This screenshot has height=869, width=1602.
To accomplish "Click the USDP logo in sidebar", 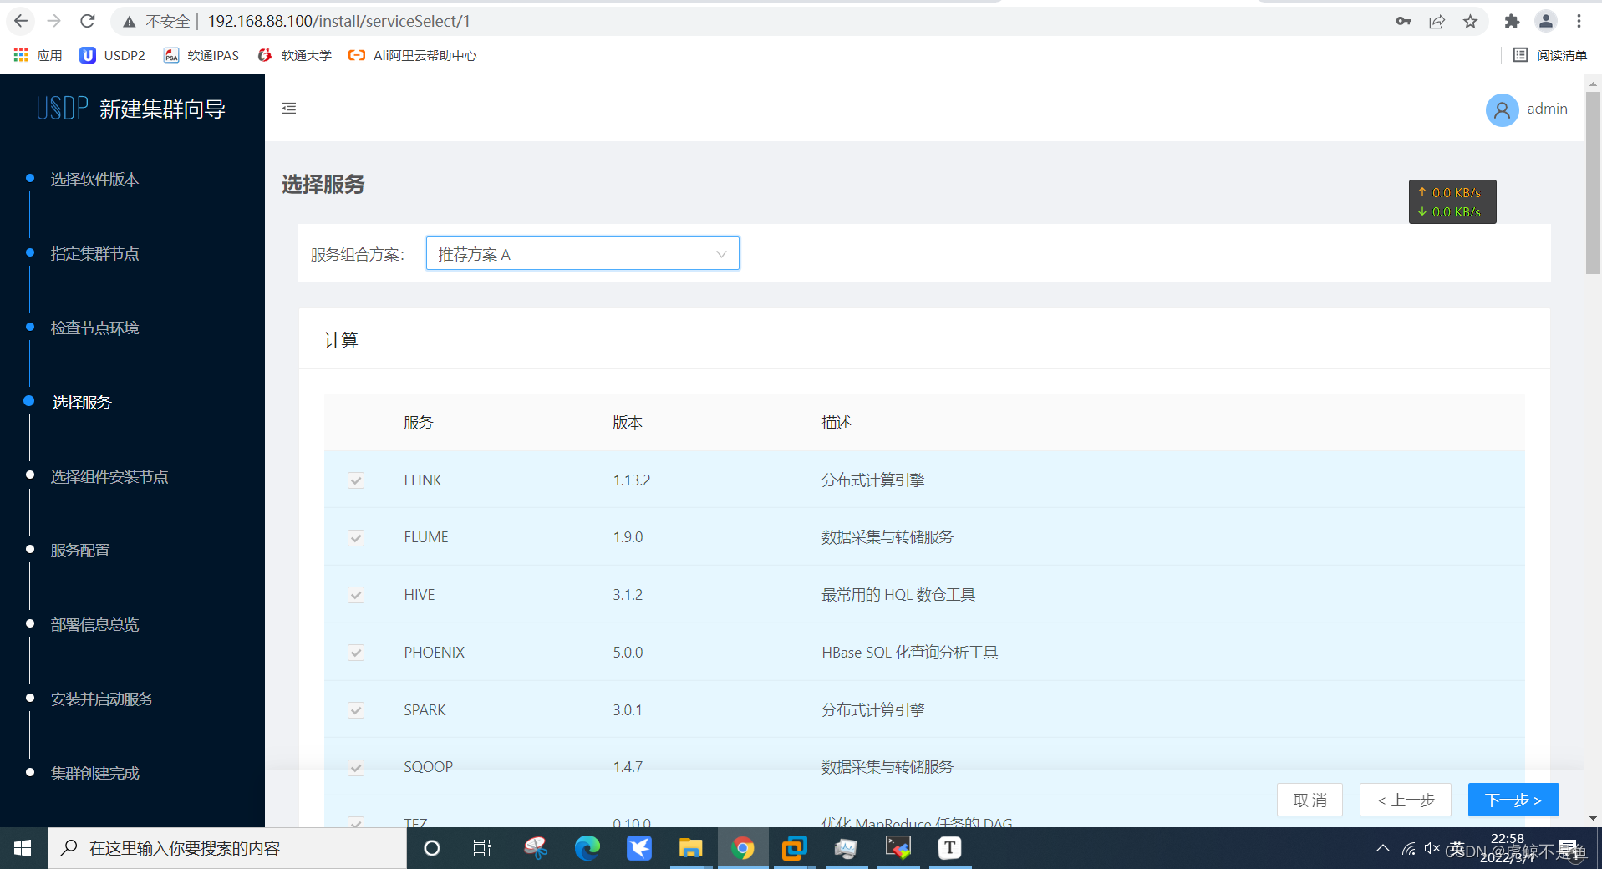I will [62, 109].
